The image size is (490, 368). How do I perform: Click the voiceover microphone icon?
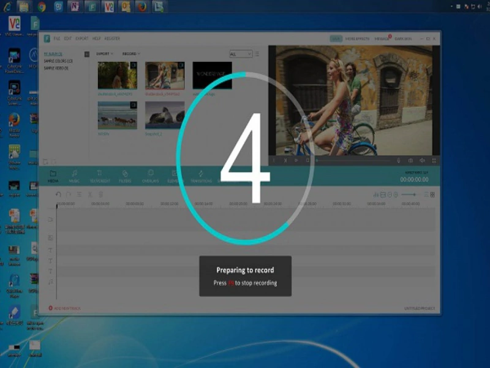(399, 160)
